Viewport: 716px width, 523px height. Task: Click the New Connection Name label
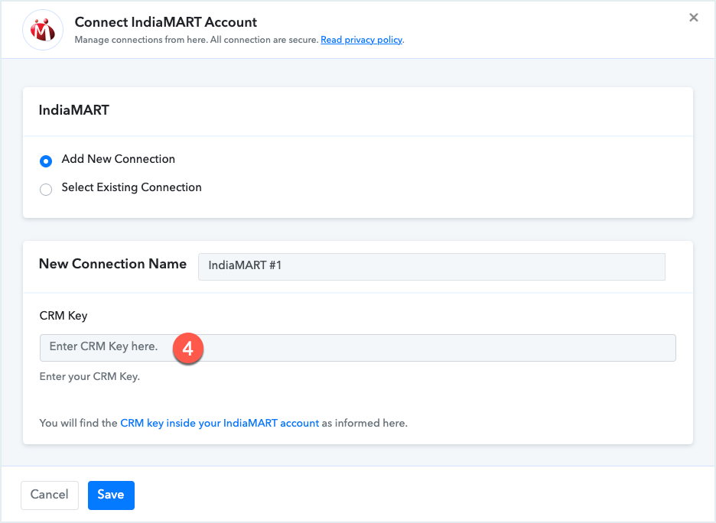(x=112, y=264)
